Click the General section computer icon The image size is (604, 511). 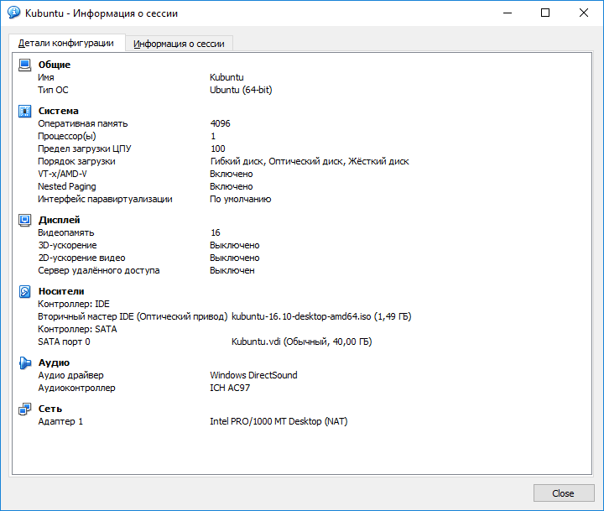click(x=24, y=65)
